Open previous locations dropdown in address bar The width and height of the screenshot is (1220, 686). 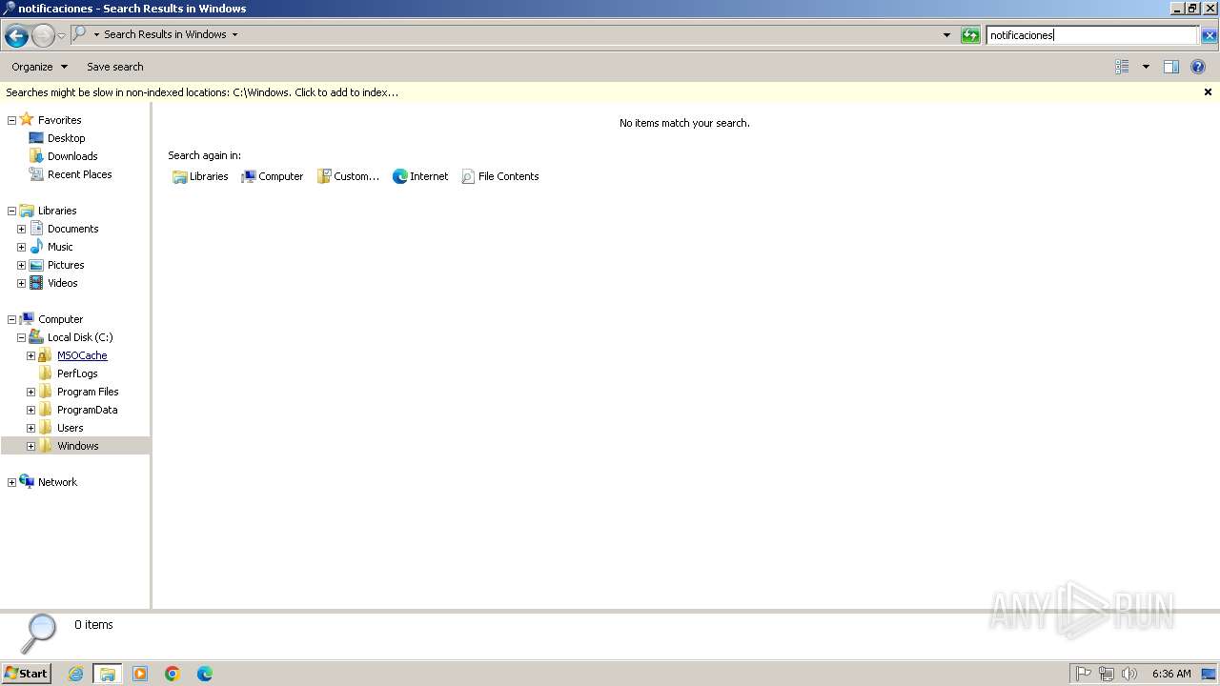click(x=946, y=35)
